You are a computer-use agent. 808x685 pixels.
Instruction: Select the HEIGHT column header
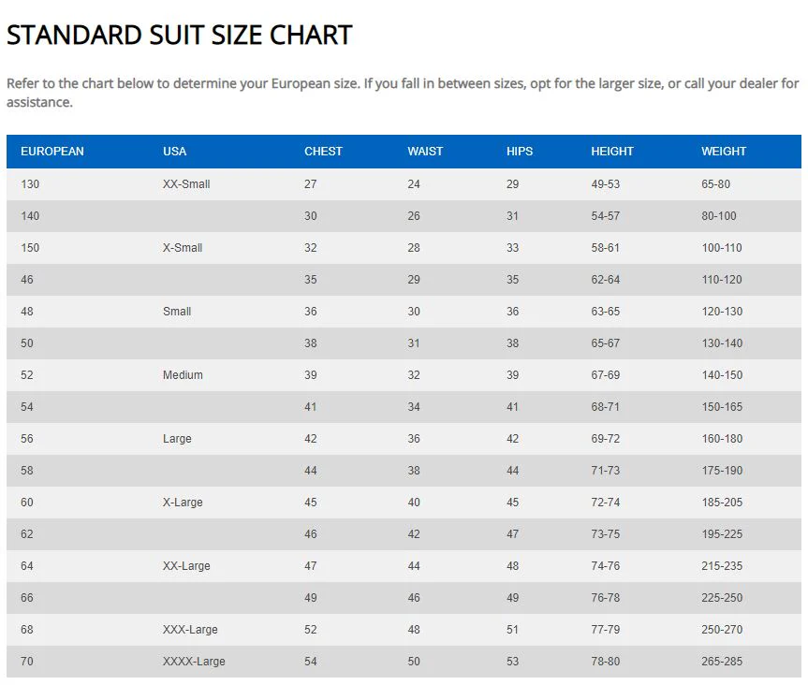tap(612, 151)
